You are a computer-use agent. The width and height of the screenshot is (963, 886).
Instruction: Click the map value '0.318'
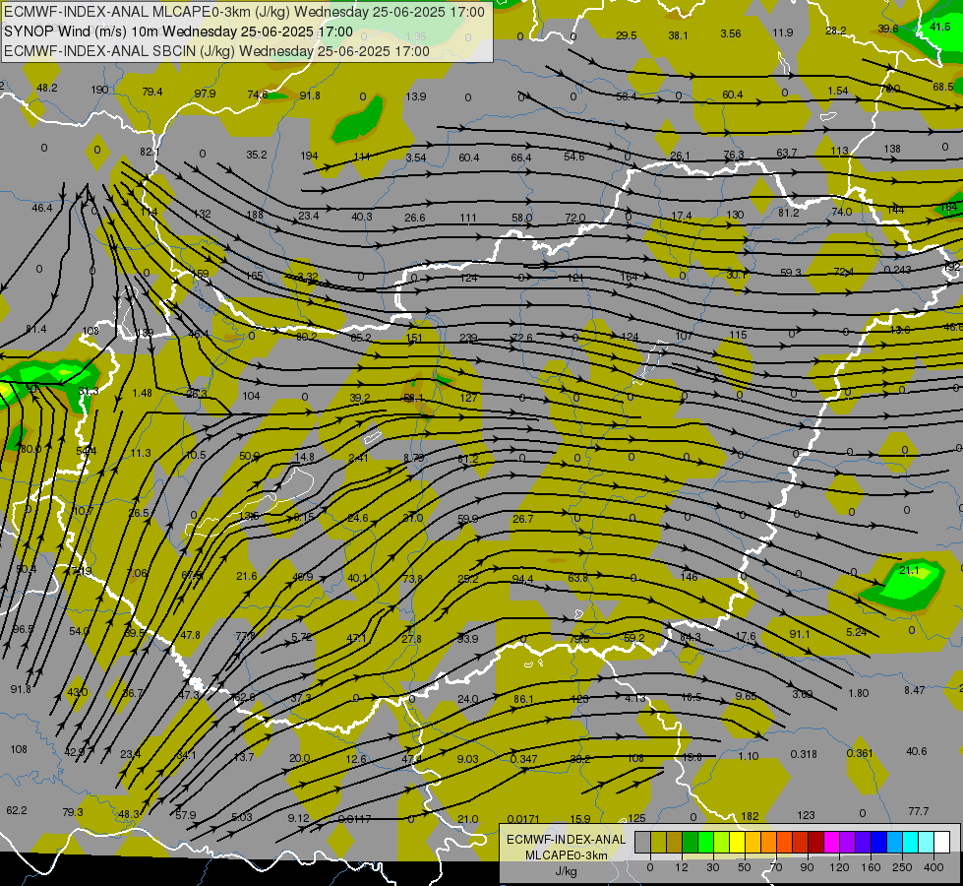(804, 754)
